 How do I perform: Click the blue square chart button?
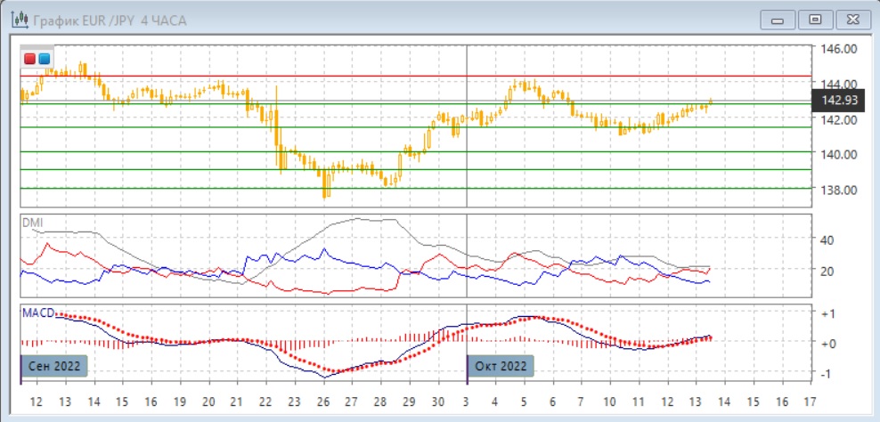pos(44,59)
